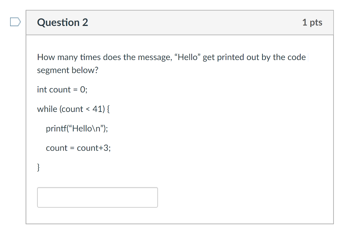Click the 1 pts label
Viewport: 345px width, 234px height.
[x=312, y=22]
